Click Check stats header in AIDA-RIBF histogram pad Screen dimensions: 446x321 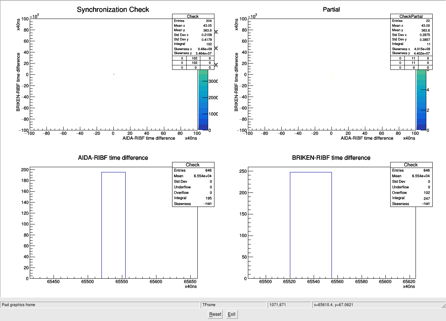193,165
